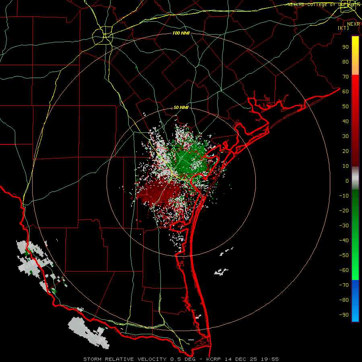Click the "19:55" timestamp in the caption
Screen dimensions: 362x362
click(x=270, y=359)
